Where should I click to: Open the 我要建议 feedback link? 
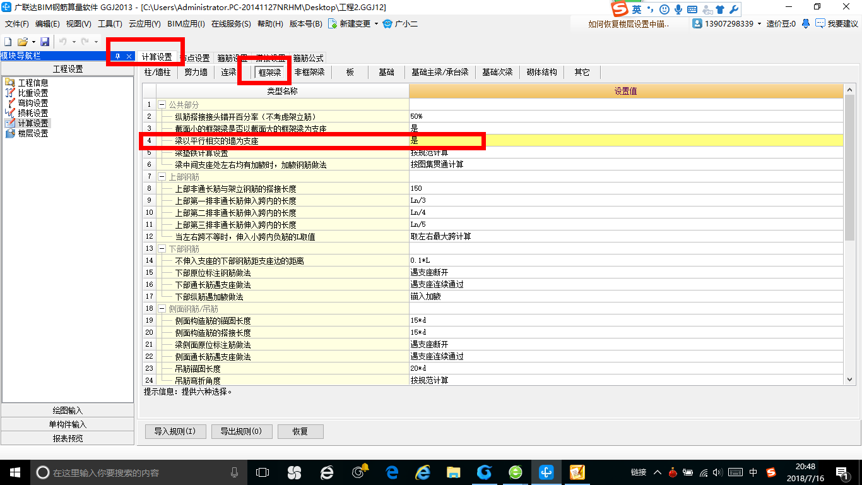pos(837,23)
